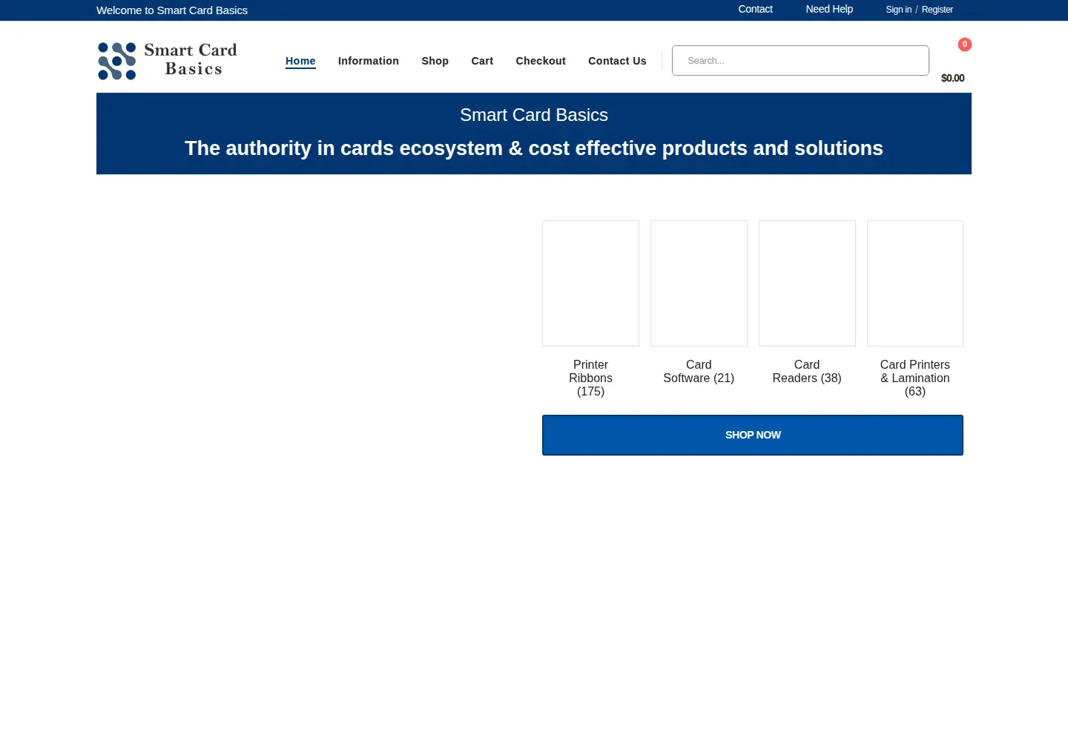Focus the Search input field

800,61
